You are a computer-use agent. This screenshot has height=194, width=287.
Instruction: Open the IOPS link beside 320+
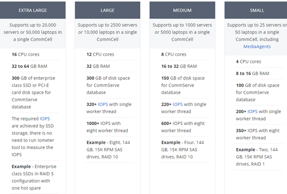pos(103,104)
